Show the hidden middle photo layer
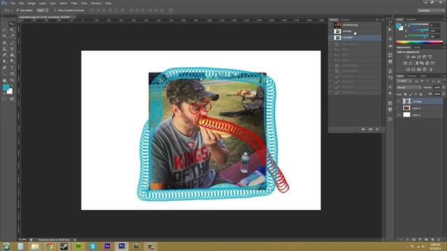Viewport: 447px width, 251px height. coord(399,108)
